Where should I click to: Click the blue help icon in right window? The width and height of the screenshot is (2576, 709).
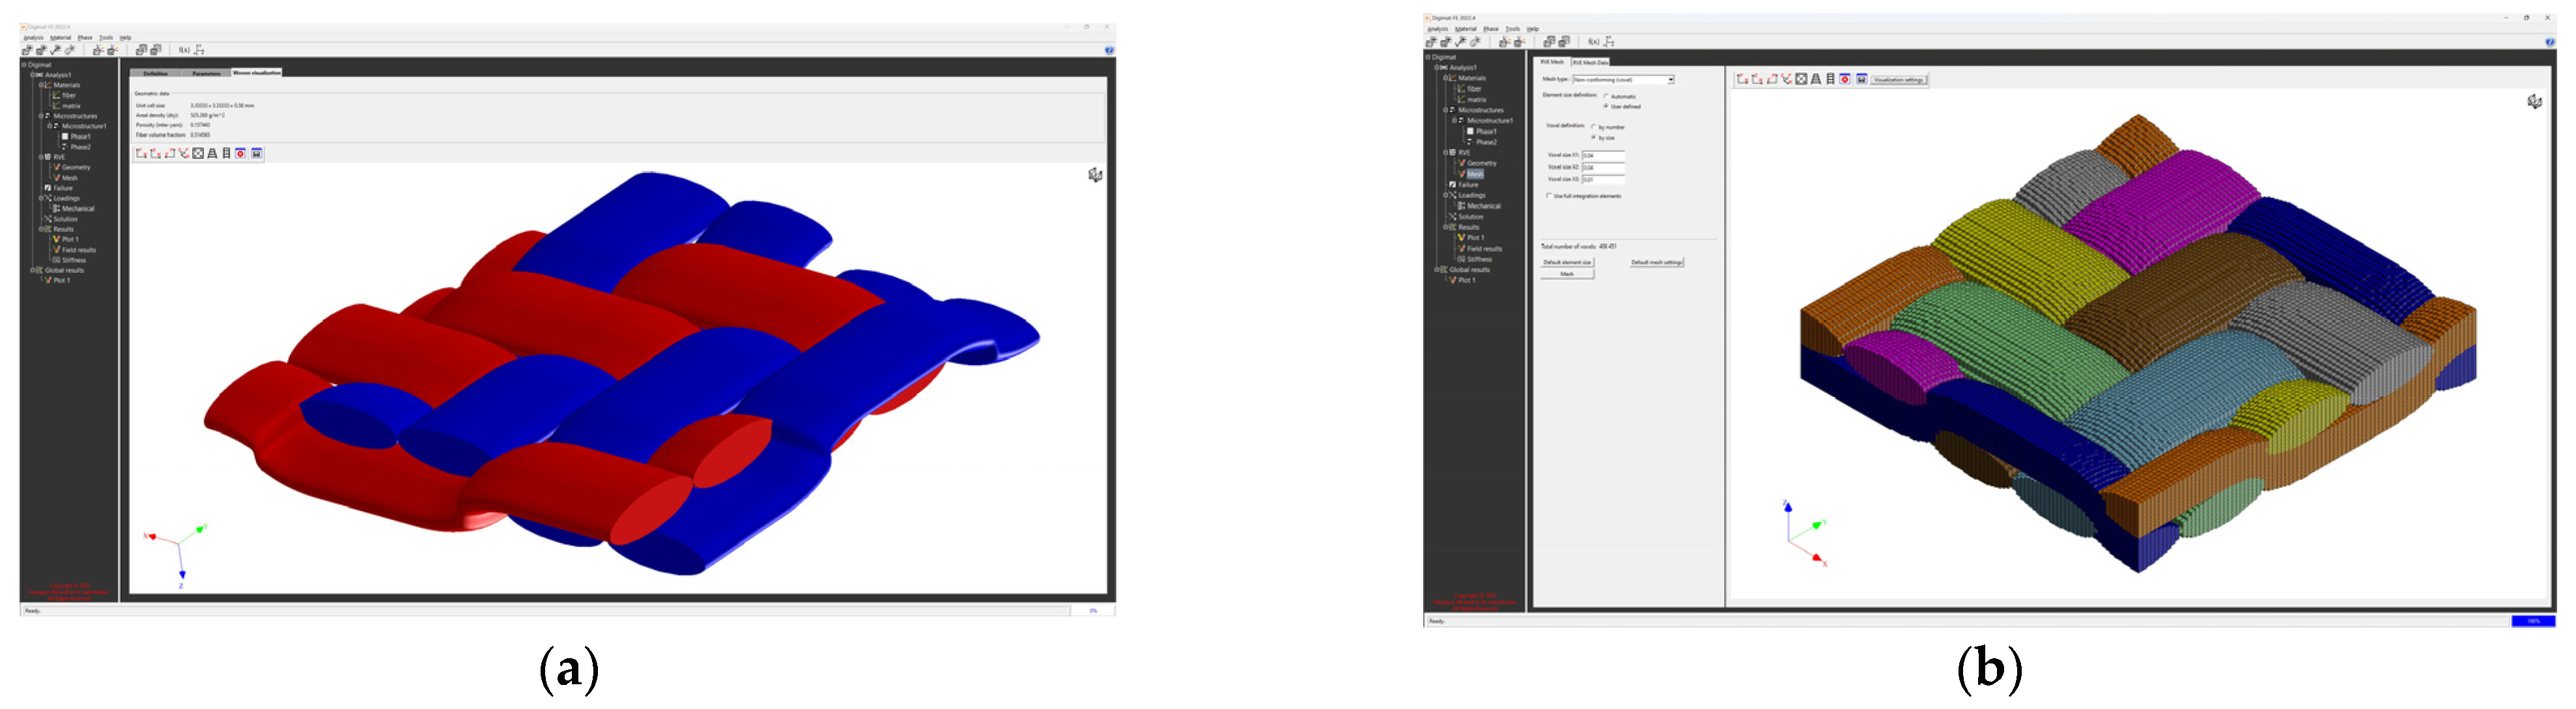point(2549,42)
